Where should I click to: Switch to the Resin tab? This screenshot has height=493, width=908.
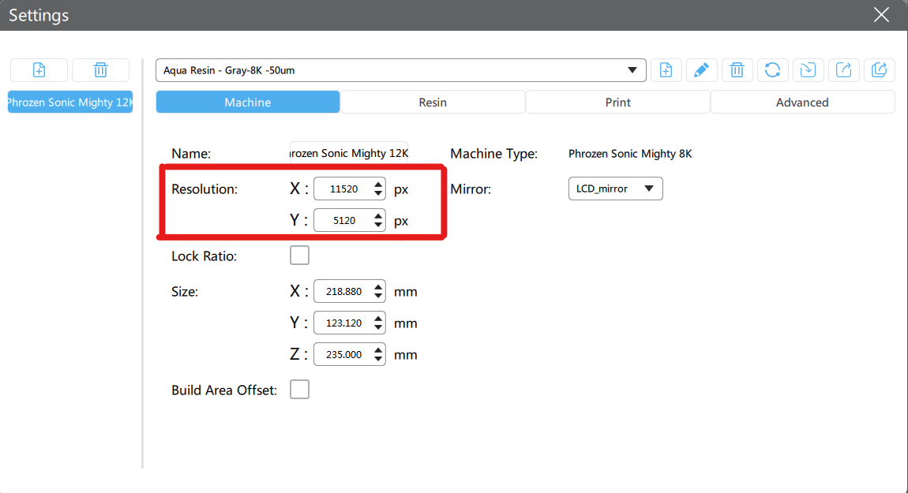(x=433, y=103)
